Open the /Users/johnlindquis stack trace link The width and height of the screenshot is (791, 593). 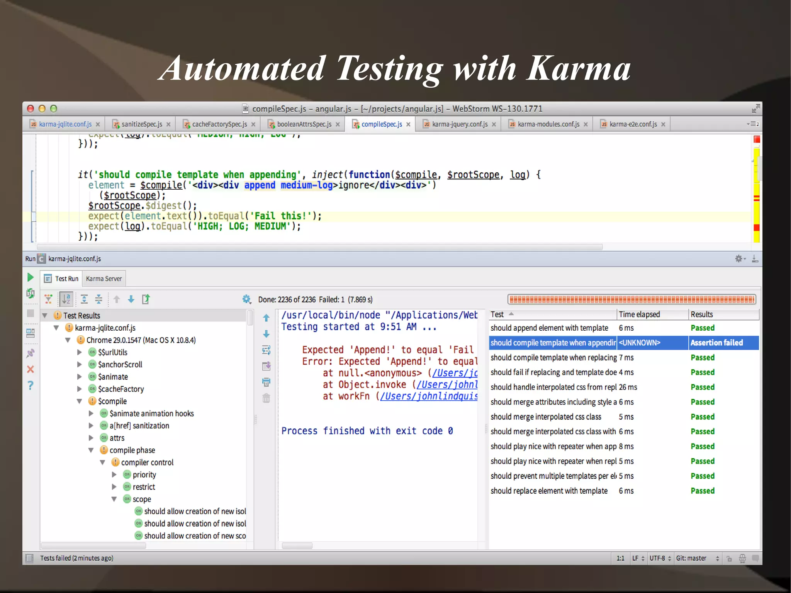click(x=429, y=396)
